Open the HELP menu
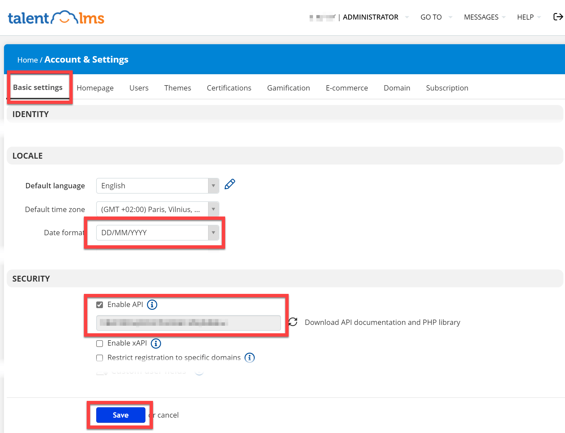The image size is (565, 433). tap(529, 17)
